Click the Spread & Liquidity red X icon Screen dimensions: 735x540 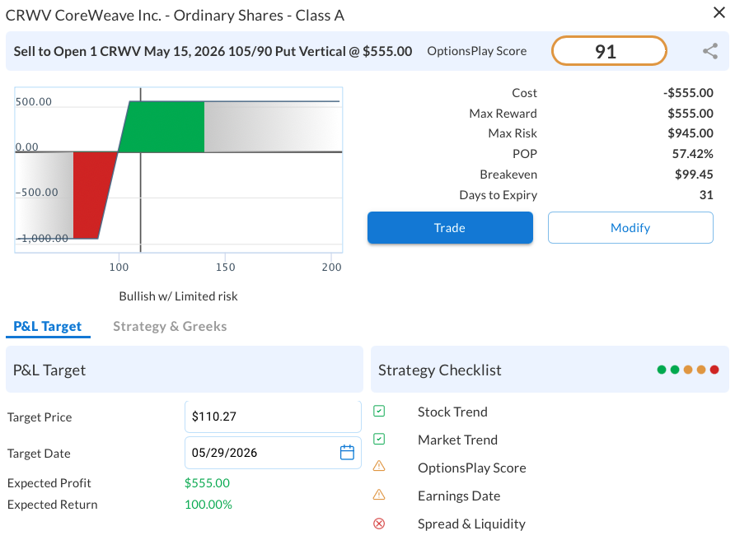[379, 524]
